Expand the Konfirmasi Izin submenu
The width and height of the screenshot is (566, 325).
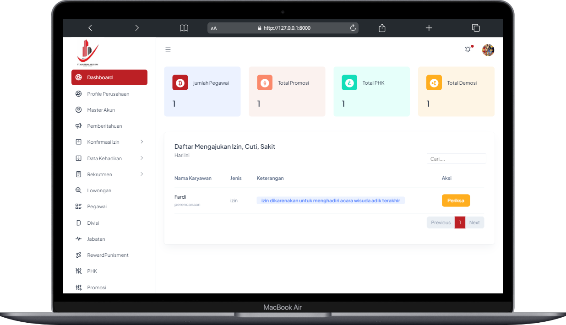[x=142, y=142]
